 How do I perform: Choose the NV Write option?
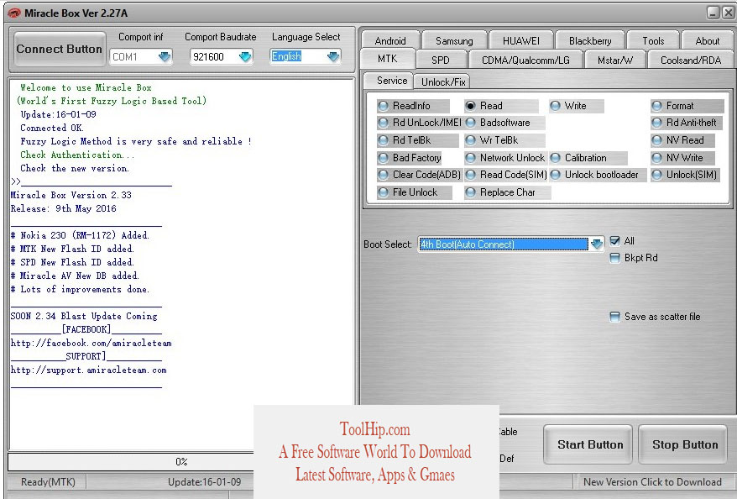point(682,158)
